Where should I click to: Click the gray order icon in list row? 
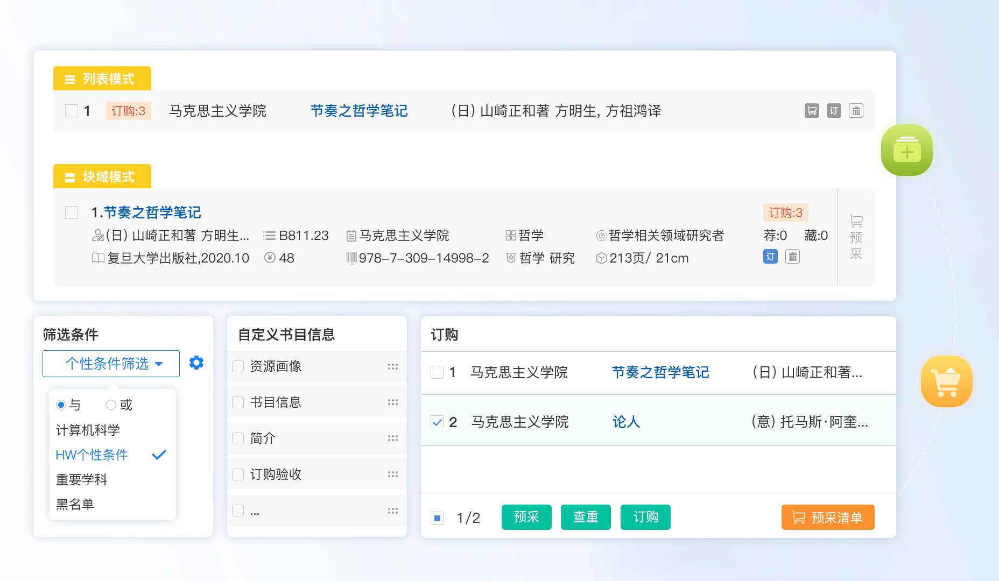[834, 111]
